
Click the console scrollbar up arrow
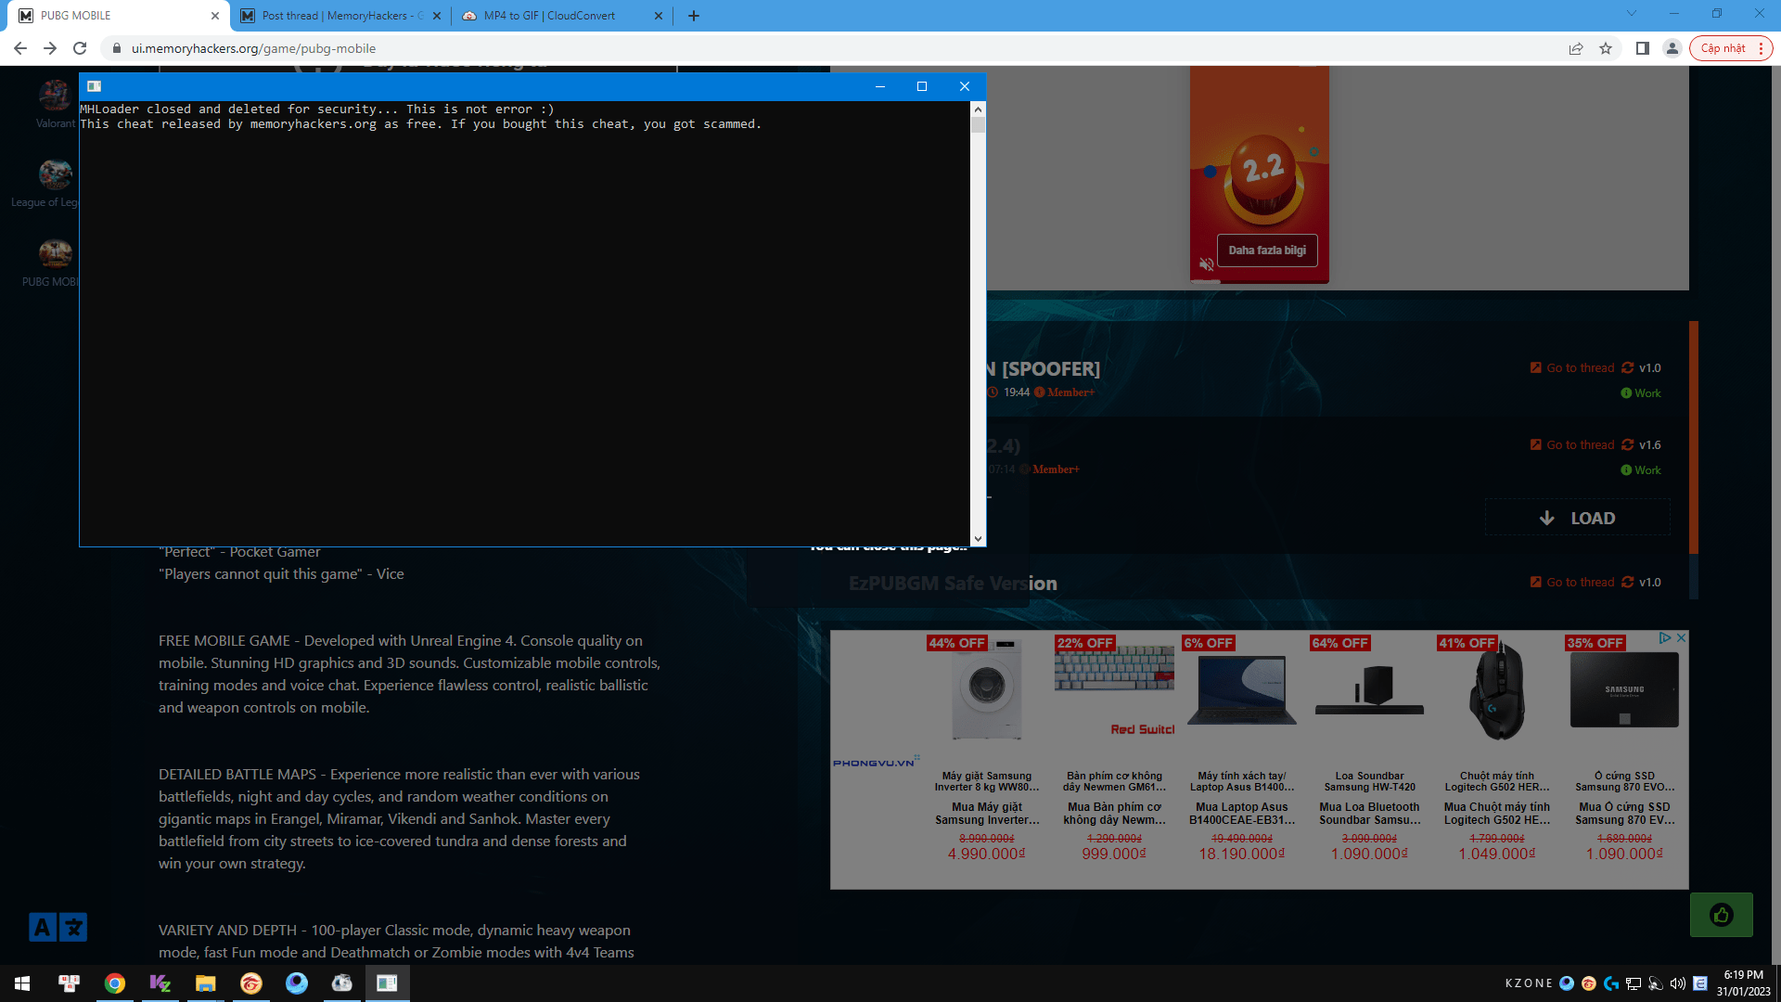(x=978, y=109)
